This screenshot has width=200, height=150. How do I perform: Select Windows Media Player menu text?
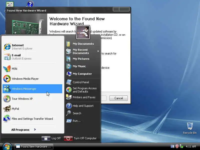[25, 79]
